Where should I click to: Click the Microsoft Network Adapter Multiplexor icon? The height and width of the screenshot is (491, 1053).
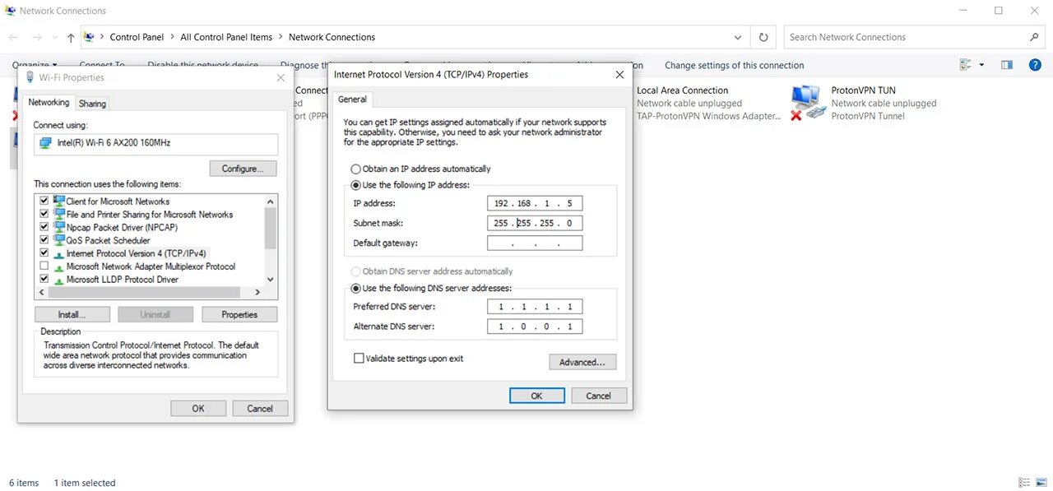click(x=59, y=267)
